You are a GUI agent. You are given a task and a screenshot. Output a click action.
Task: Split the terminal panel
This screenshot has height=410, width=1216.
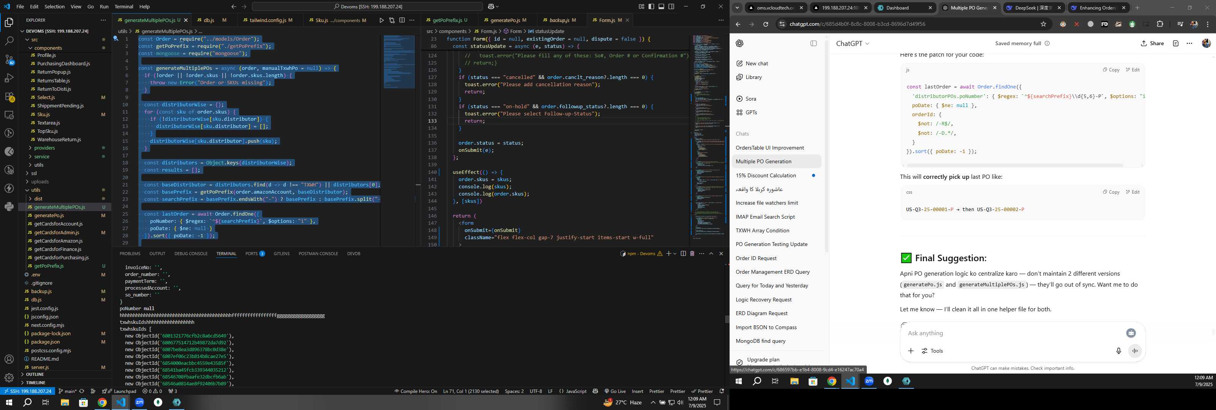[683, 254]
